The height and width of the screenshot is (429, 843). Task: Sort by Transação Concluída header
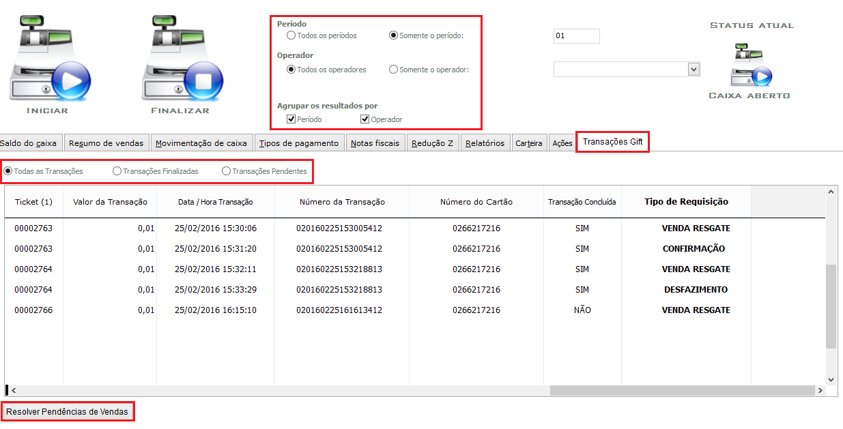[582, 202]
